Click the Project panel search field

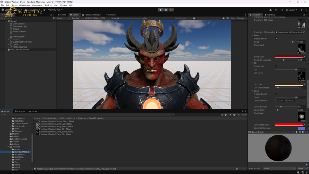coord(196,115)
